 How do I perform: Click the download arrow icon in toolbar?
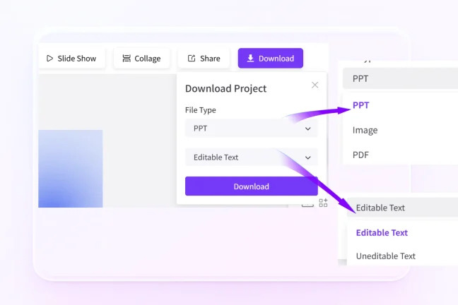point(250,58)
